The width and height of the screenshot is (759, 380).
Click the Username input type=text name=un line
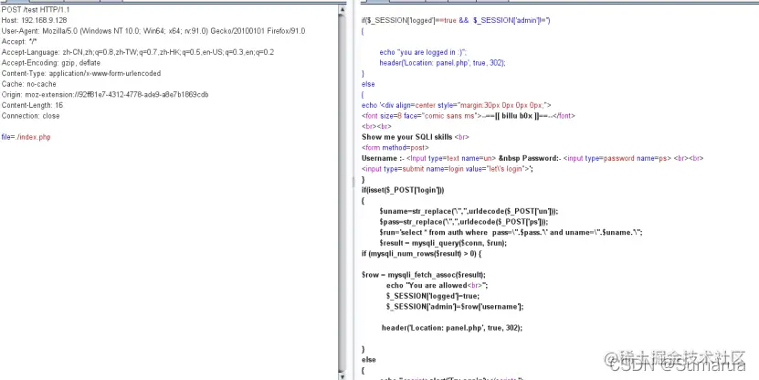(x=532, y=158)
